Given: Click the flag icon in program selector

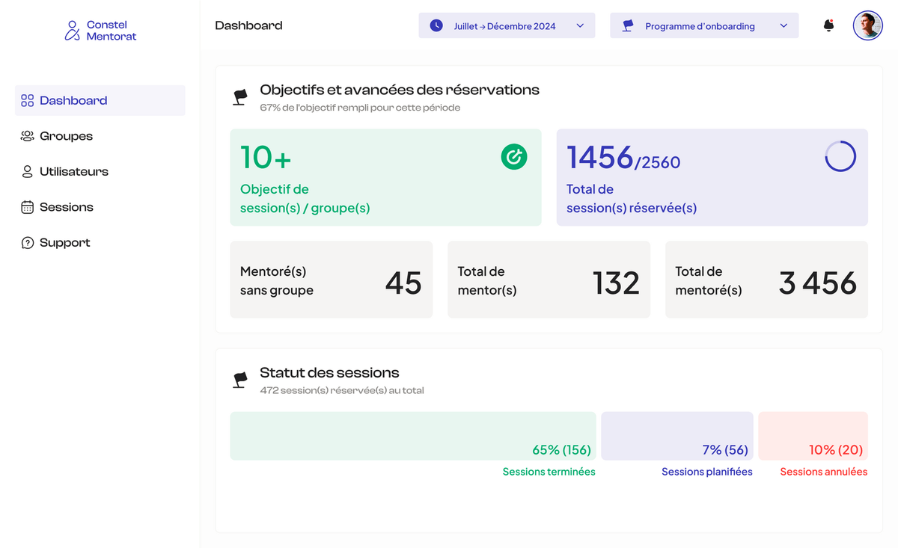Looking at the screenshot, I should [x=628, y=25].
